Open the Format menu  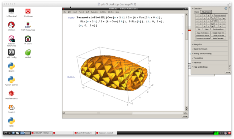(x=81, y=12)
